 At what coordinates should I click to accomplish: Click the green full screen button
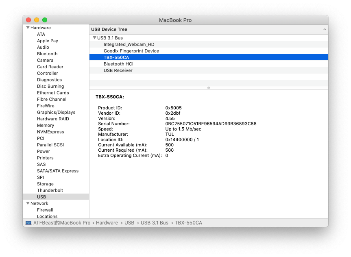coord(45,20)
